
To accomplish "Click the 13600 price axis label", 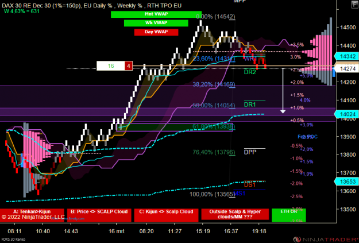I will [348, 191].
